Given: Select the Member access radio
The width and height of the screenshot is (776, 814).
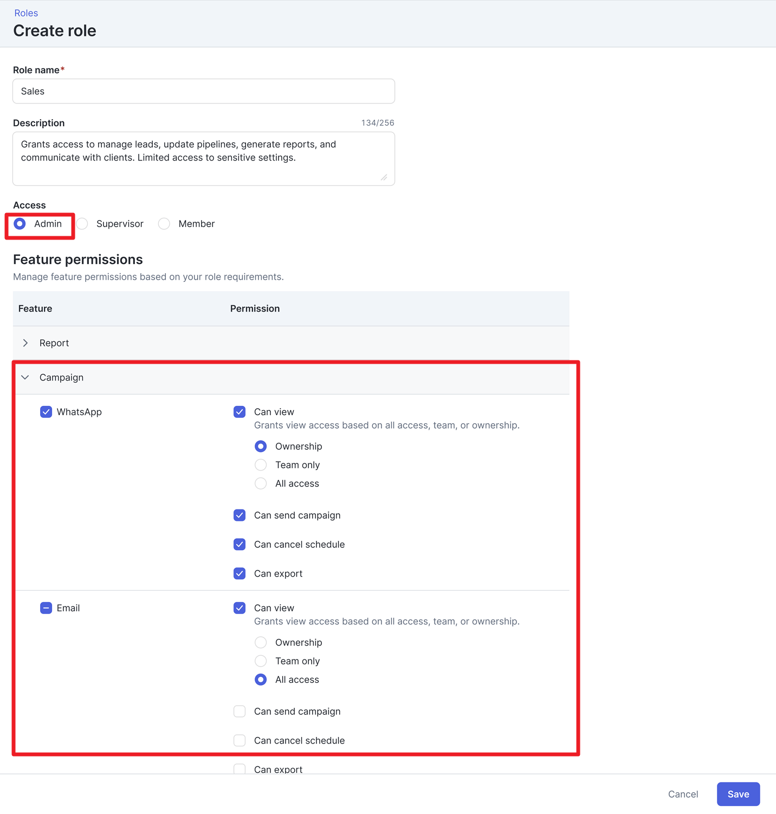Looking at the screenshot, I should point(164,224).
